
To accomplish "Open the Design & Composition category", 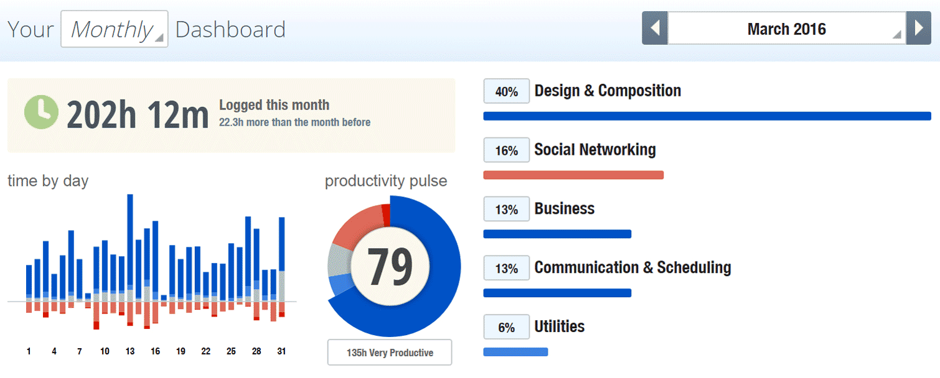I will [x=608, y=91].
